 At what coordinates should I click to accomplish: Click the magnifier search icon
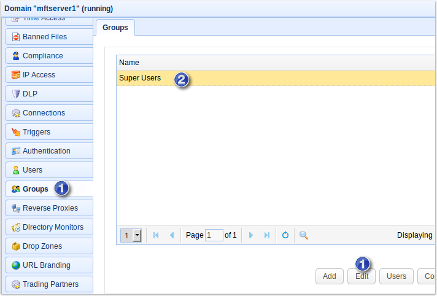pos(303,235)
